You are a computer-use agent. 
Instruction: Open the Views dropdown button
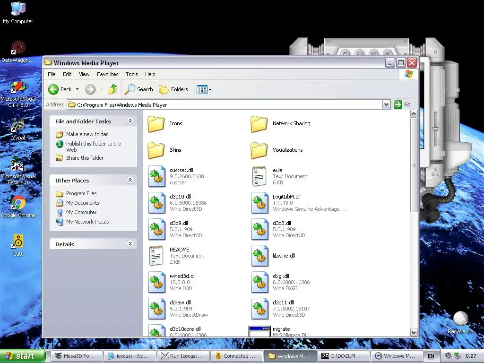204,89
